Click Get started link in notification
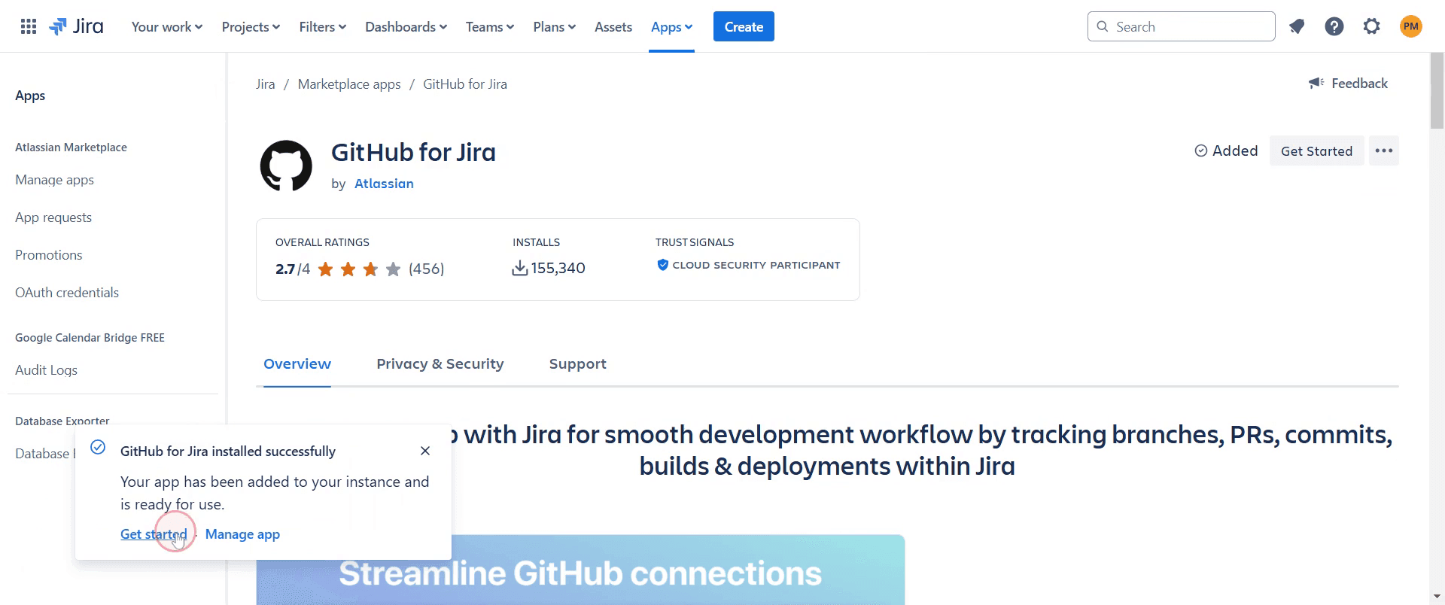 [154, 534]
